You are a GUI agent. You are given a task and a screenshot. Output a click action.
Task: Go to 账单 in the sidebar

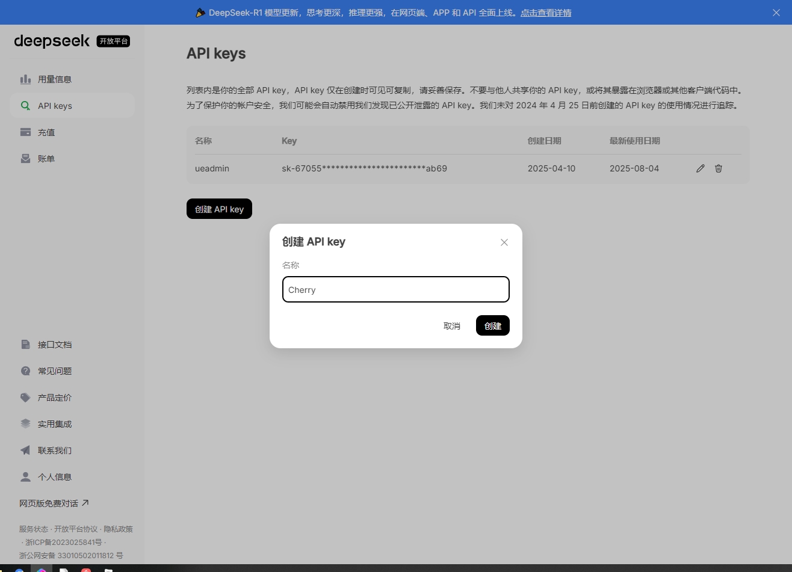tap(72, 159)
